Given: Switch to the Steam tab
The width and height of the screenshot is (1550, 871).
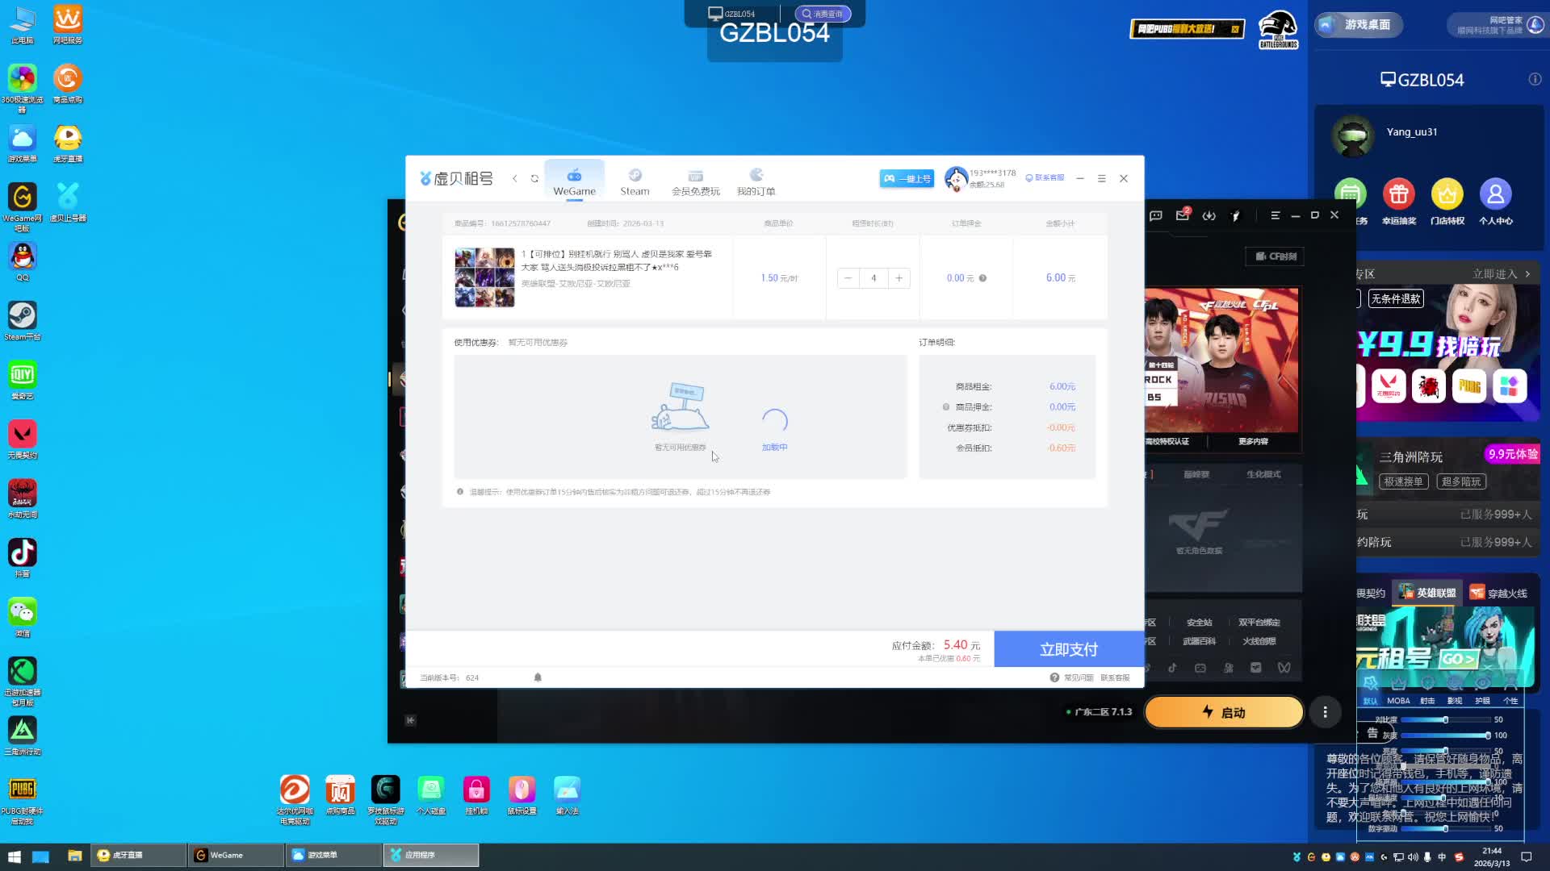Looking at the screenshot, I should [x=635, y=181].
